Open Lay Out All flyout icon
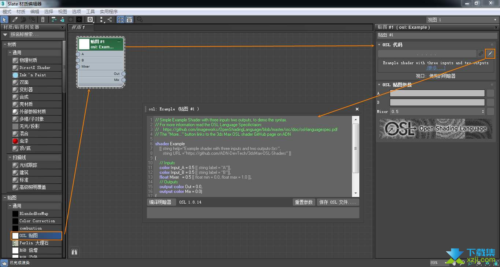 [x=101, y=19]
